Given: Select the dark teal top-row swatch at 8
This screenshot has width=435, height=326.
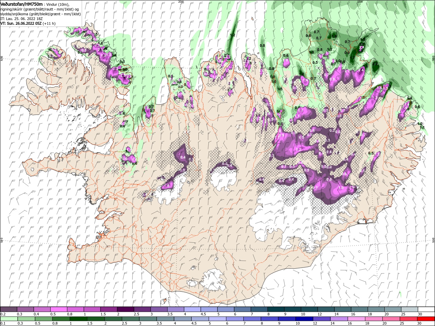Looking at the screenshot, I should [276, 309].
